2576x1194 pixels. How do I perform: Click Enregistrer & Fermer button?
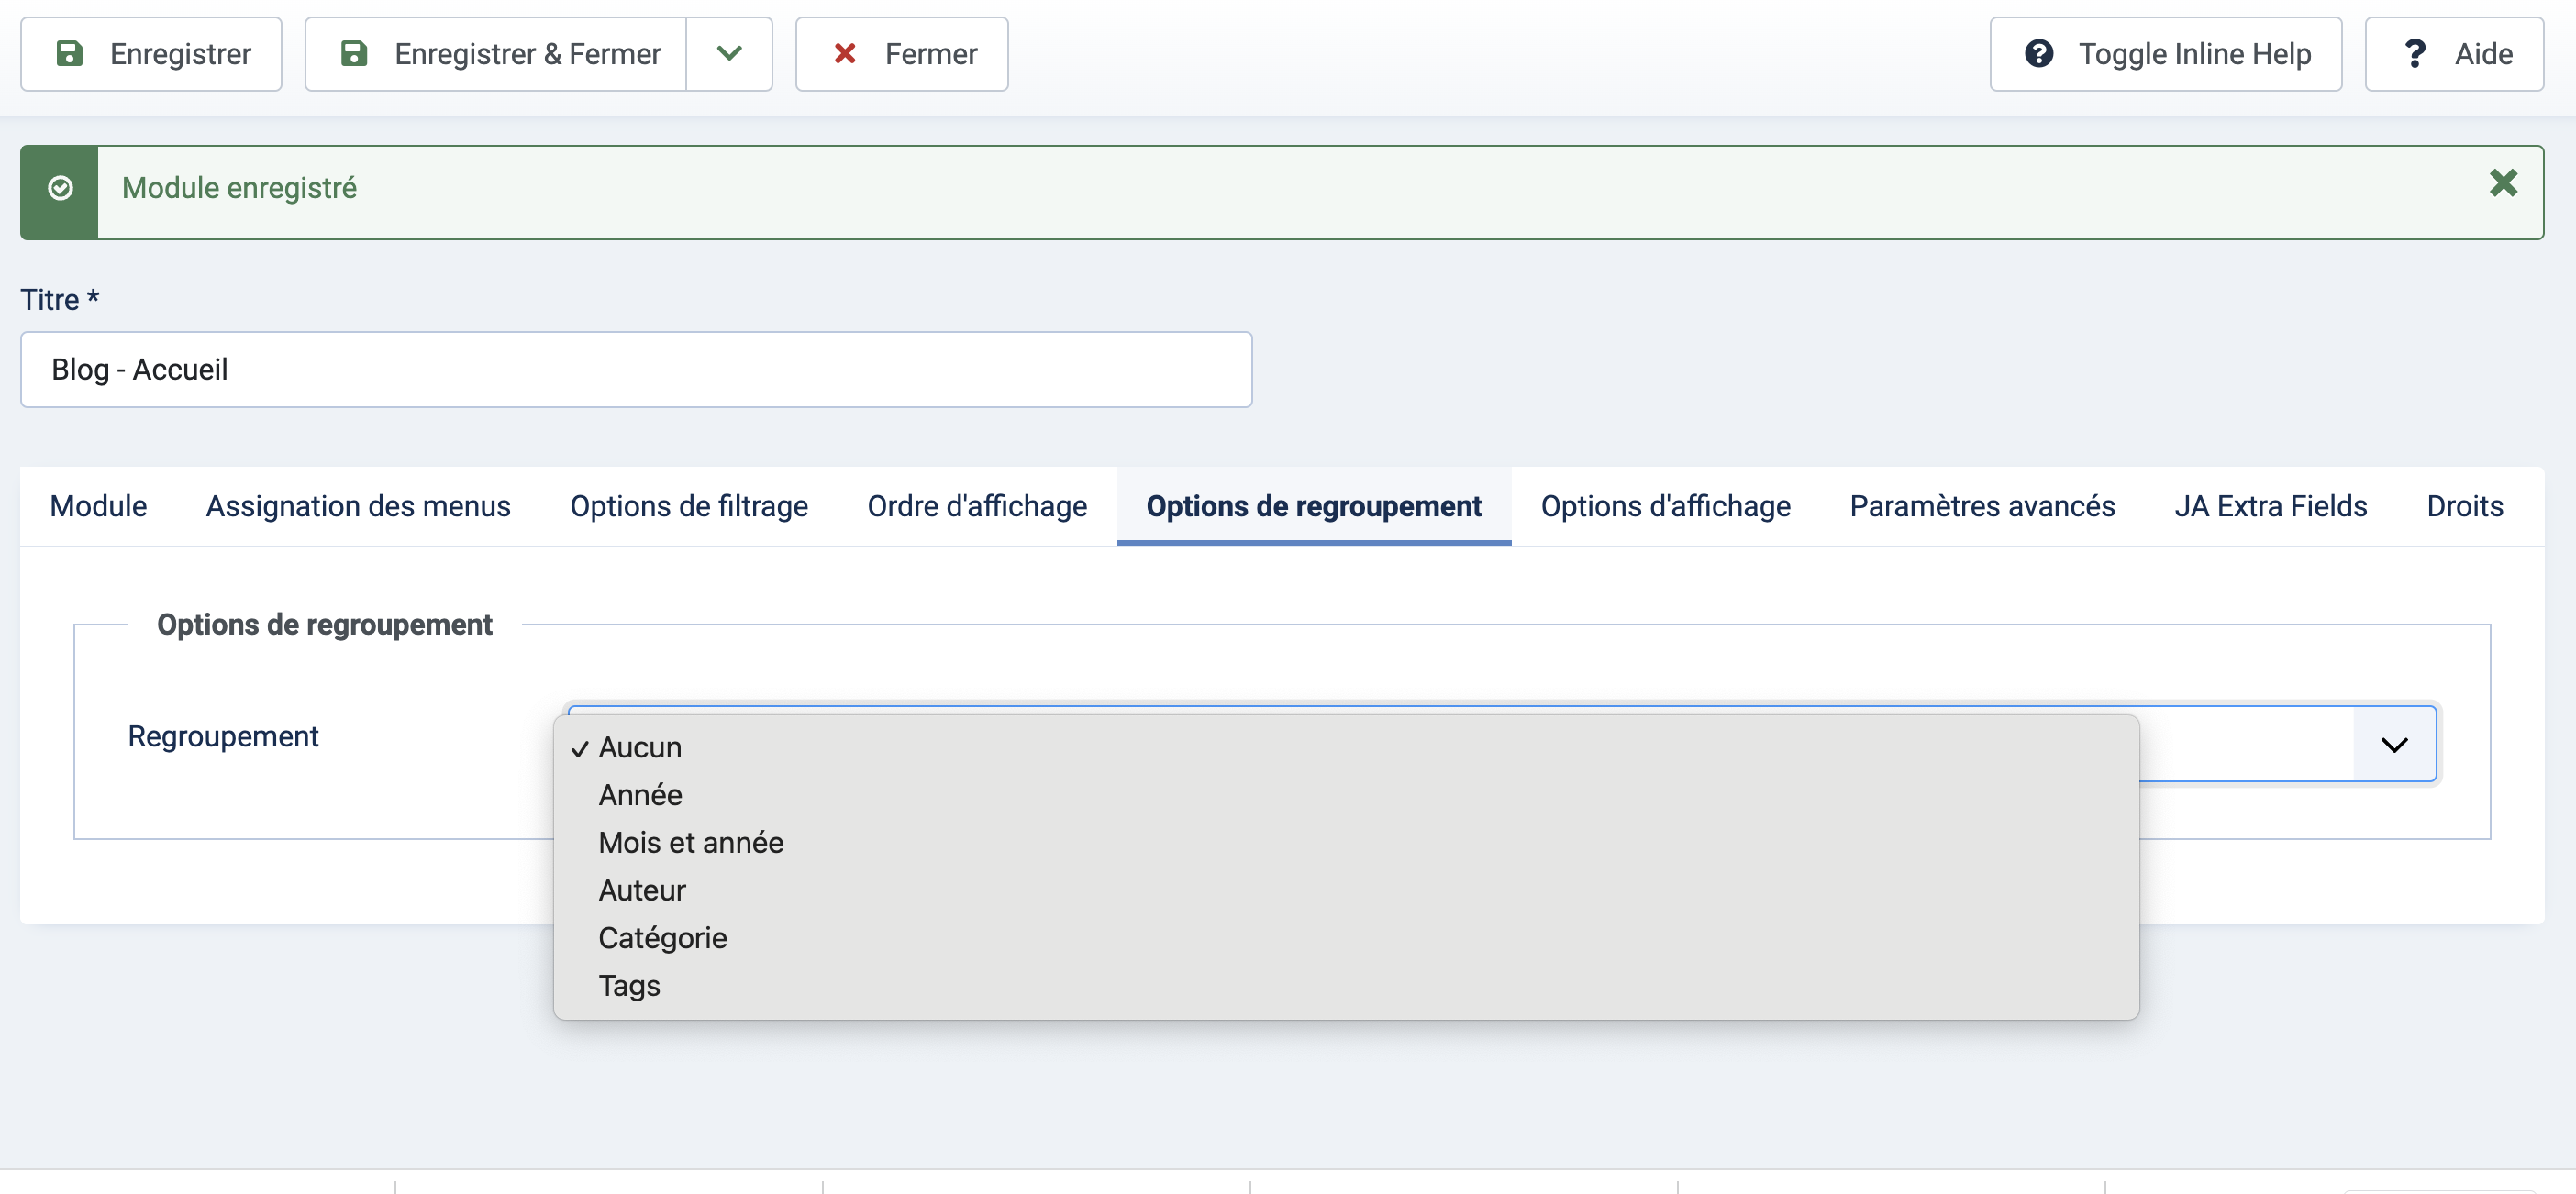[496, 54]
